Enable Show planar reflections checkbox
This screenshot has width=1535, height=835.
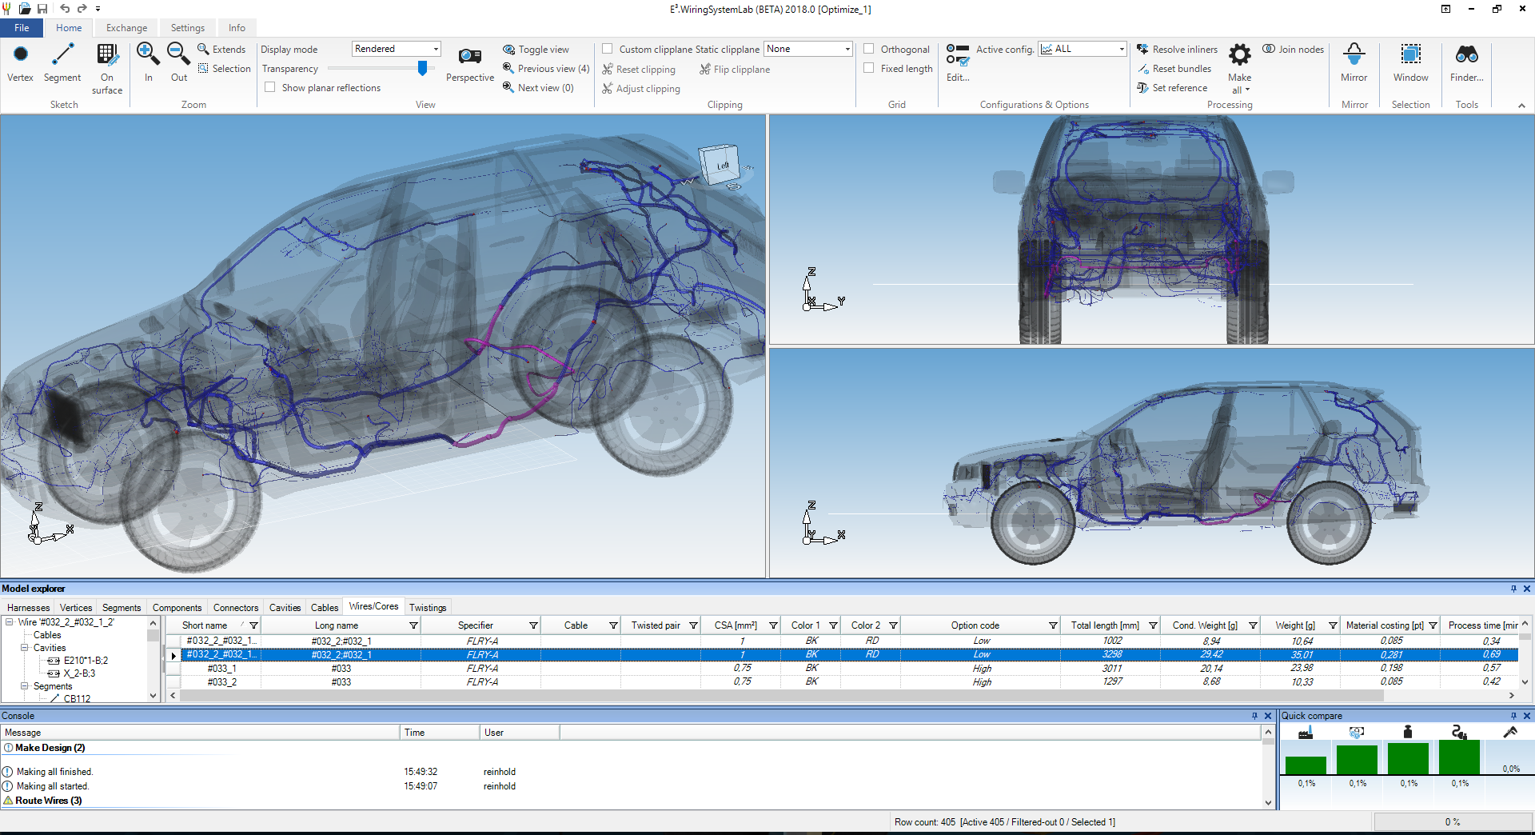click(270, 88)
